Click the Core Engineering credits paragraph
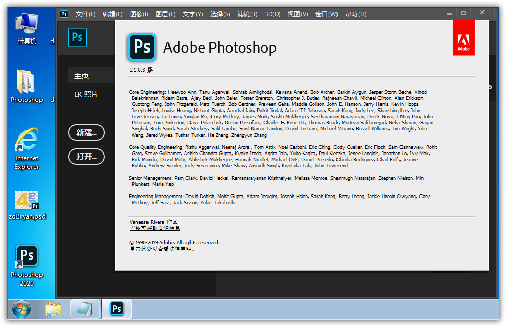Viewport: 506px width, 327px height. [x=281, y=114]
